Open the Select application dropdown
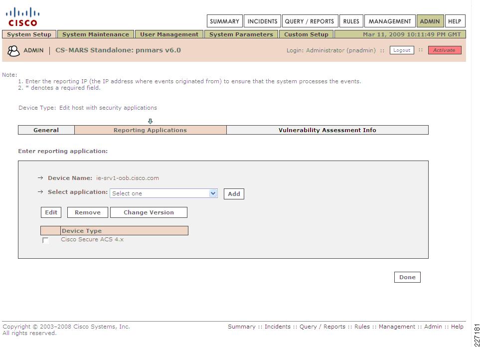The width and height of the screenshot is (480, 347). (163, 193)
